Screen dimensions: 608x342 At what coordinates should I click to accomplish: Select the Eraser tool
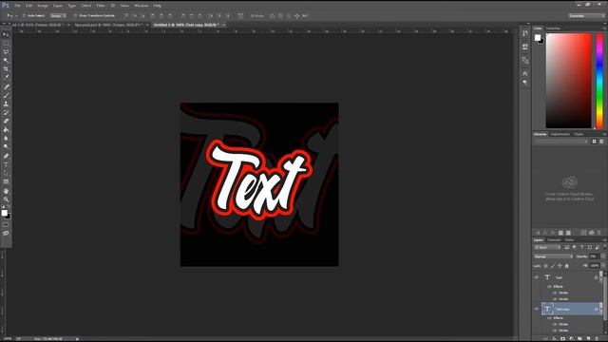click(x=6, y=121)
